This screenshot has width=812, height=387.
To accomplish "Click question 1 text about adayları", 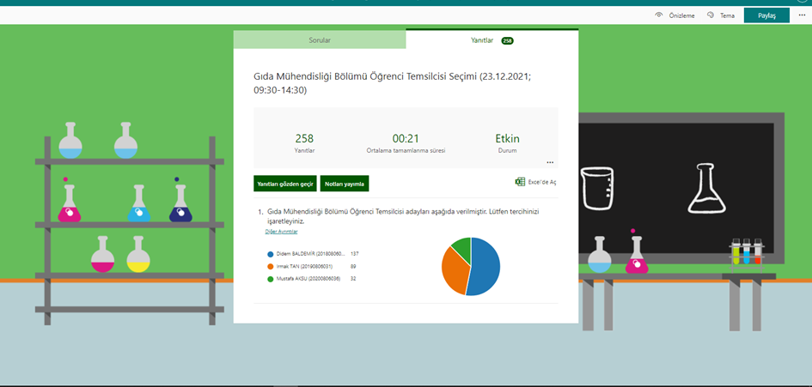I will 404,216.
